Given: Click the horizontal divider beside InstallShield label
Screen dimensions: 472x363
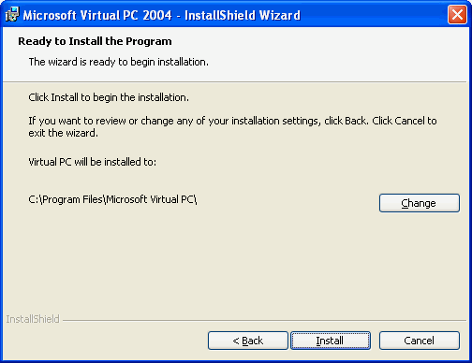Looking at the screenshot, I should (x=264, y=320).
